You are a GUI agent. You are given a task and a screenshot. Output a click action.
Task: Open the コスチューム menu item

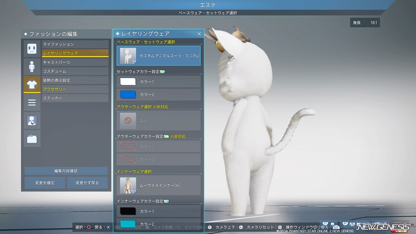tap(75, 71)
